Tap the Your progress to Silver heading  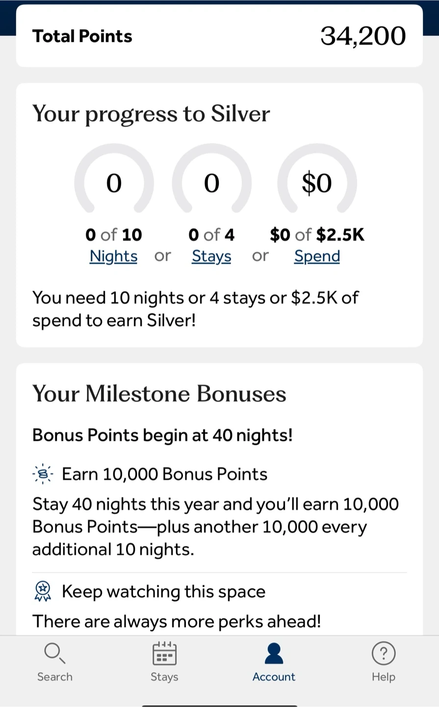coord(151,114)
